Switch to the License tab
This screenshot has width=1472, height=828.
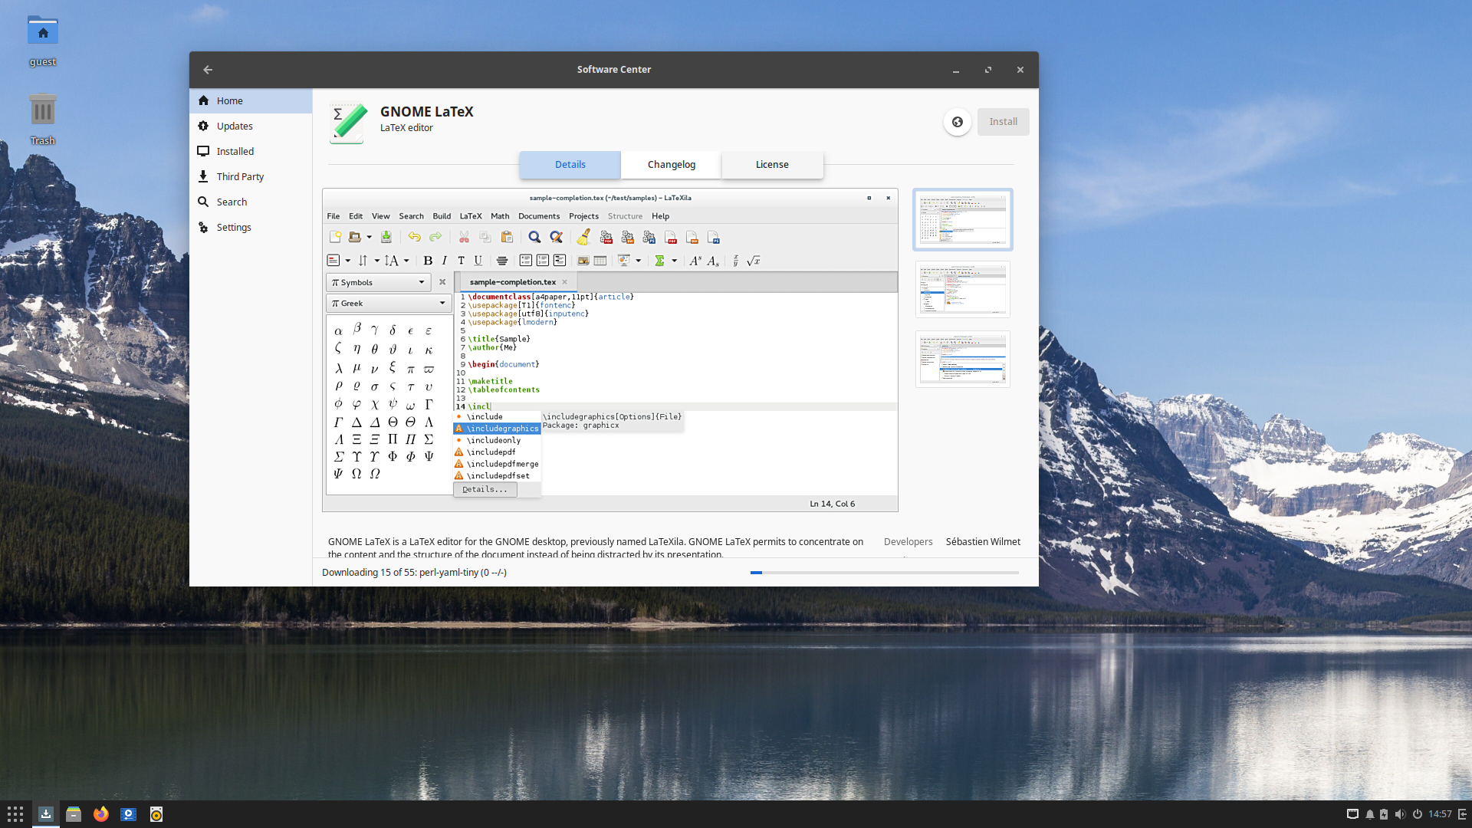point(772,165)
